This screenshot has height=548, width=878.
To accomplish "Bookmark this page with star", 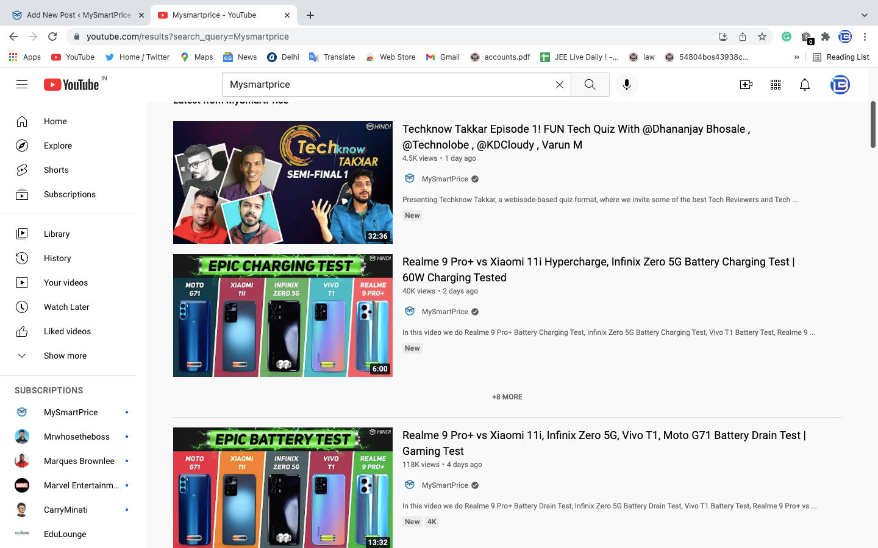I will point(762,37).
